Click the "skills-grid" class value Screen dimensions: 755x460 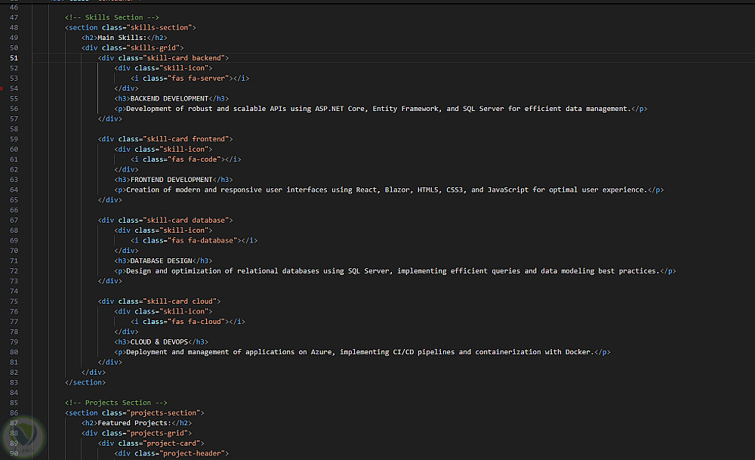(156, 48)
